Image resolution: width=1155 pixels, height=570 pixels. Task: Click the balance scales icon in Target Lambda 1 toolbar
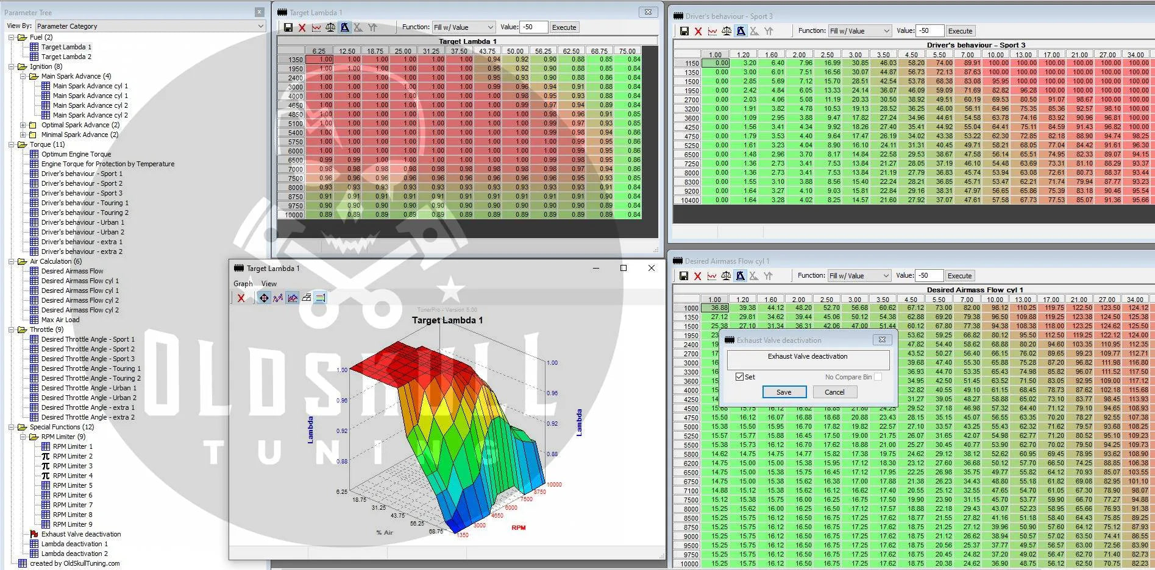click(x=330, y=27)
